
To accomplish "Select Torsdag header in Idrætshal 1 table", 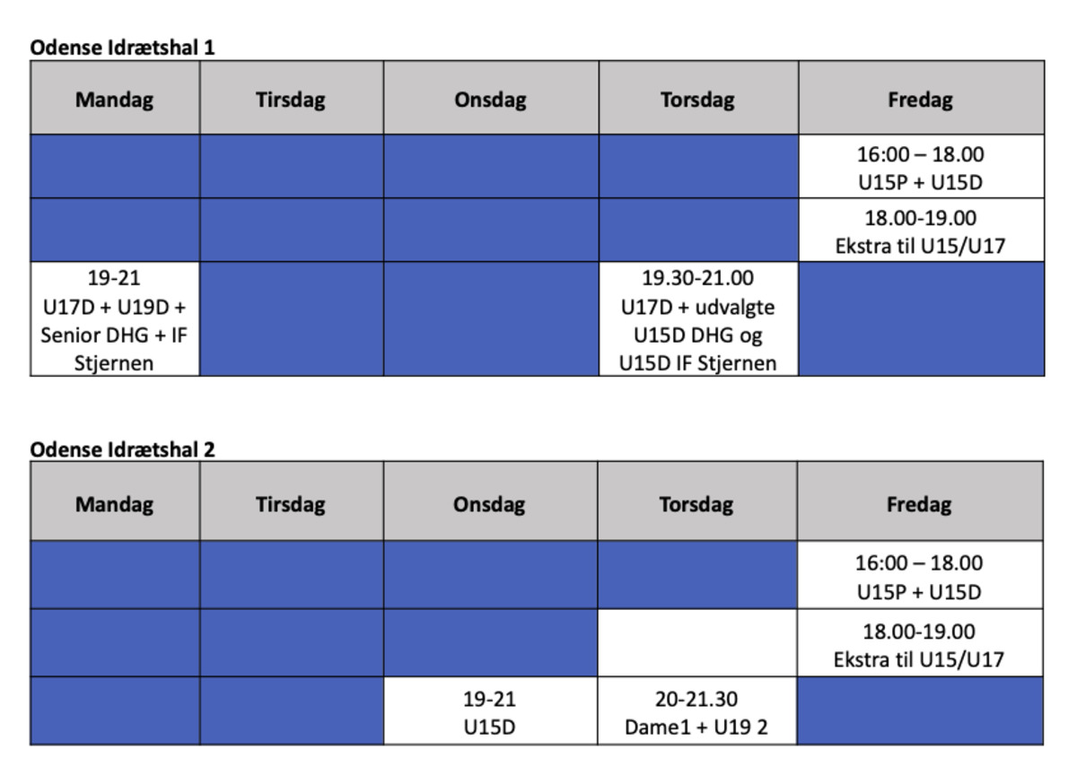I will point(698,98).
